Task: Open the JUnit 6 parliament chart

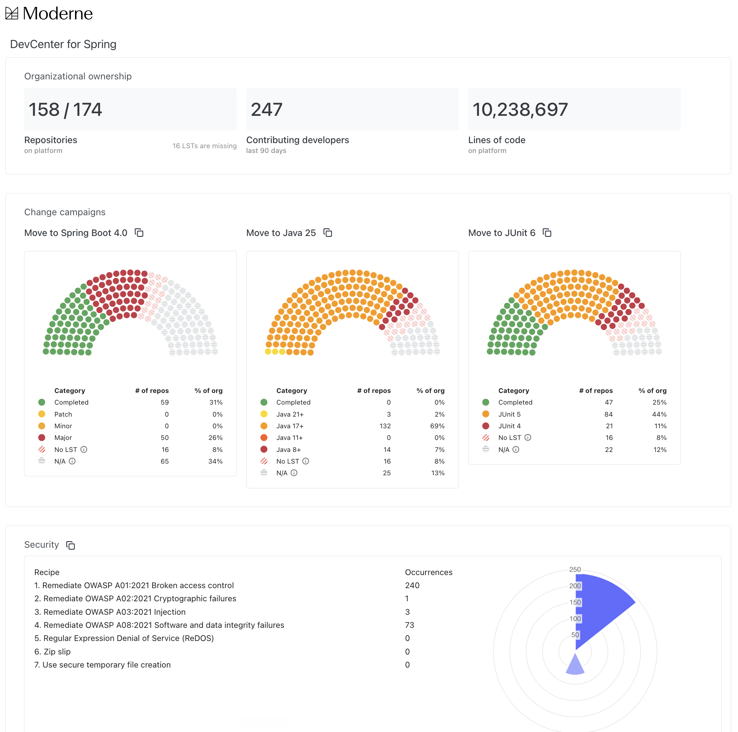Action: [x=574, y=312]
